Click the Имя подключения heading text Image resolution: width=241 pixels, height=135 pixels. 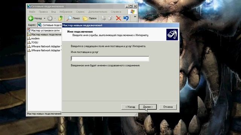pyautogui.click(x=80, y=31)
